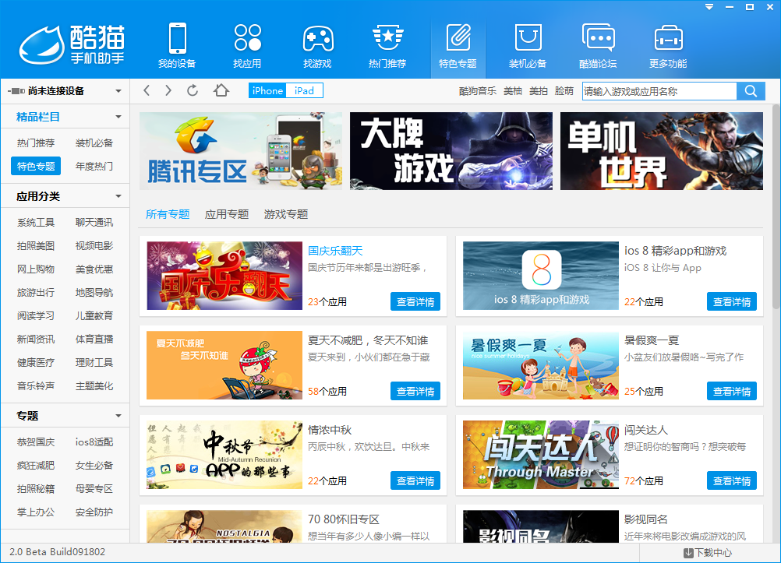
Task: Go forward with the right arrow
Action: point(168,90)
